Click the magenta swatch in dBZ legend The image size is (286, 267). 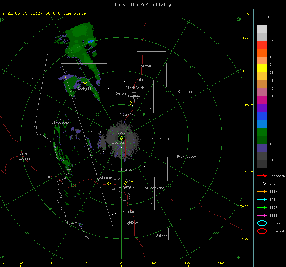pos(262,100)
